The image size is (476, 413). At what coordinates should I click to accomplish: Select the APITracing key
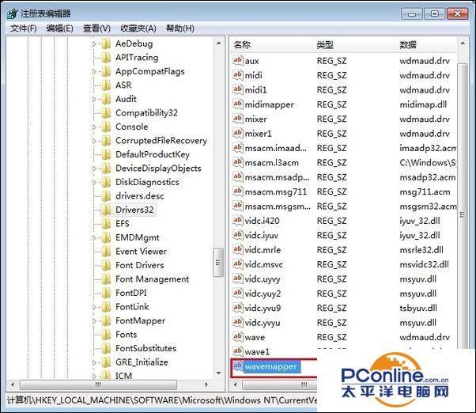(x=137, y=58)
